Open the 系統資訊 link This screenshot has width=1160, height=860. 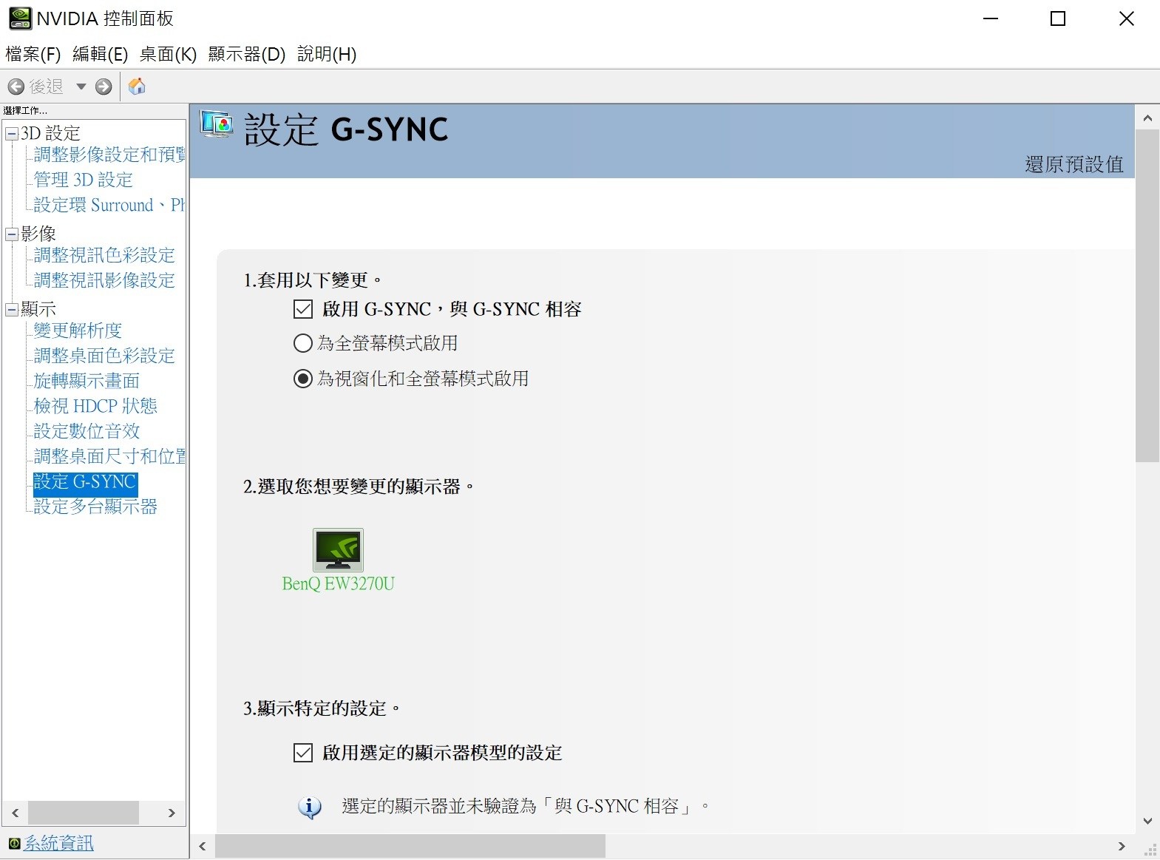click(x=58, y=843)
